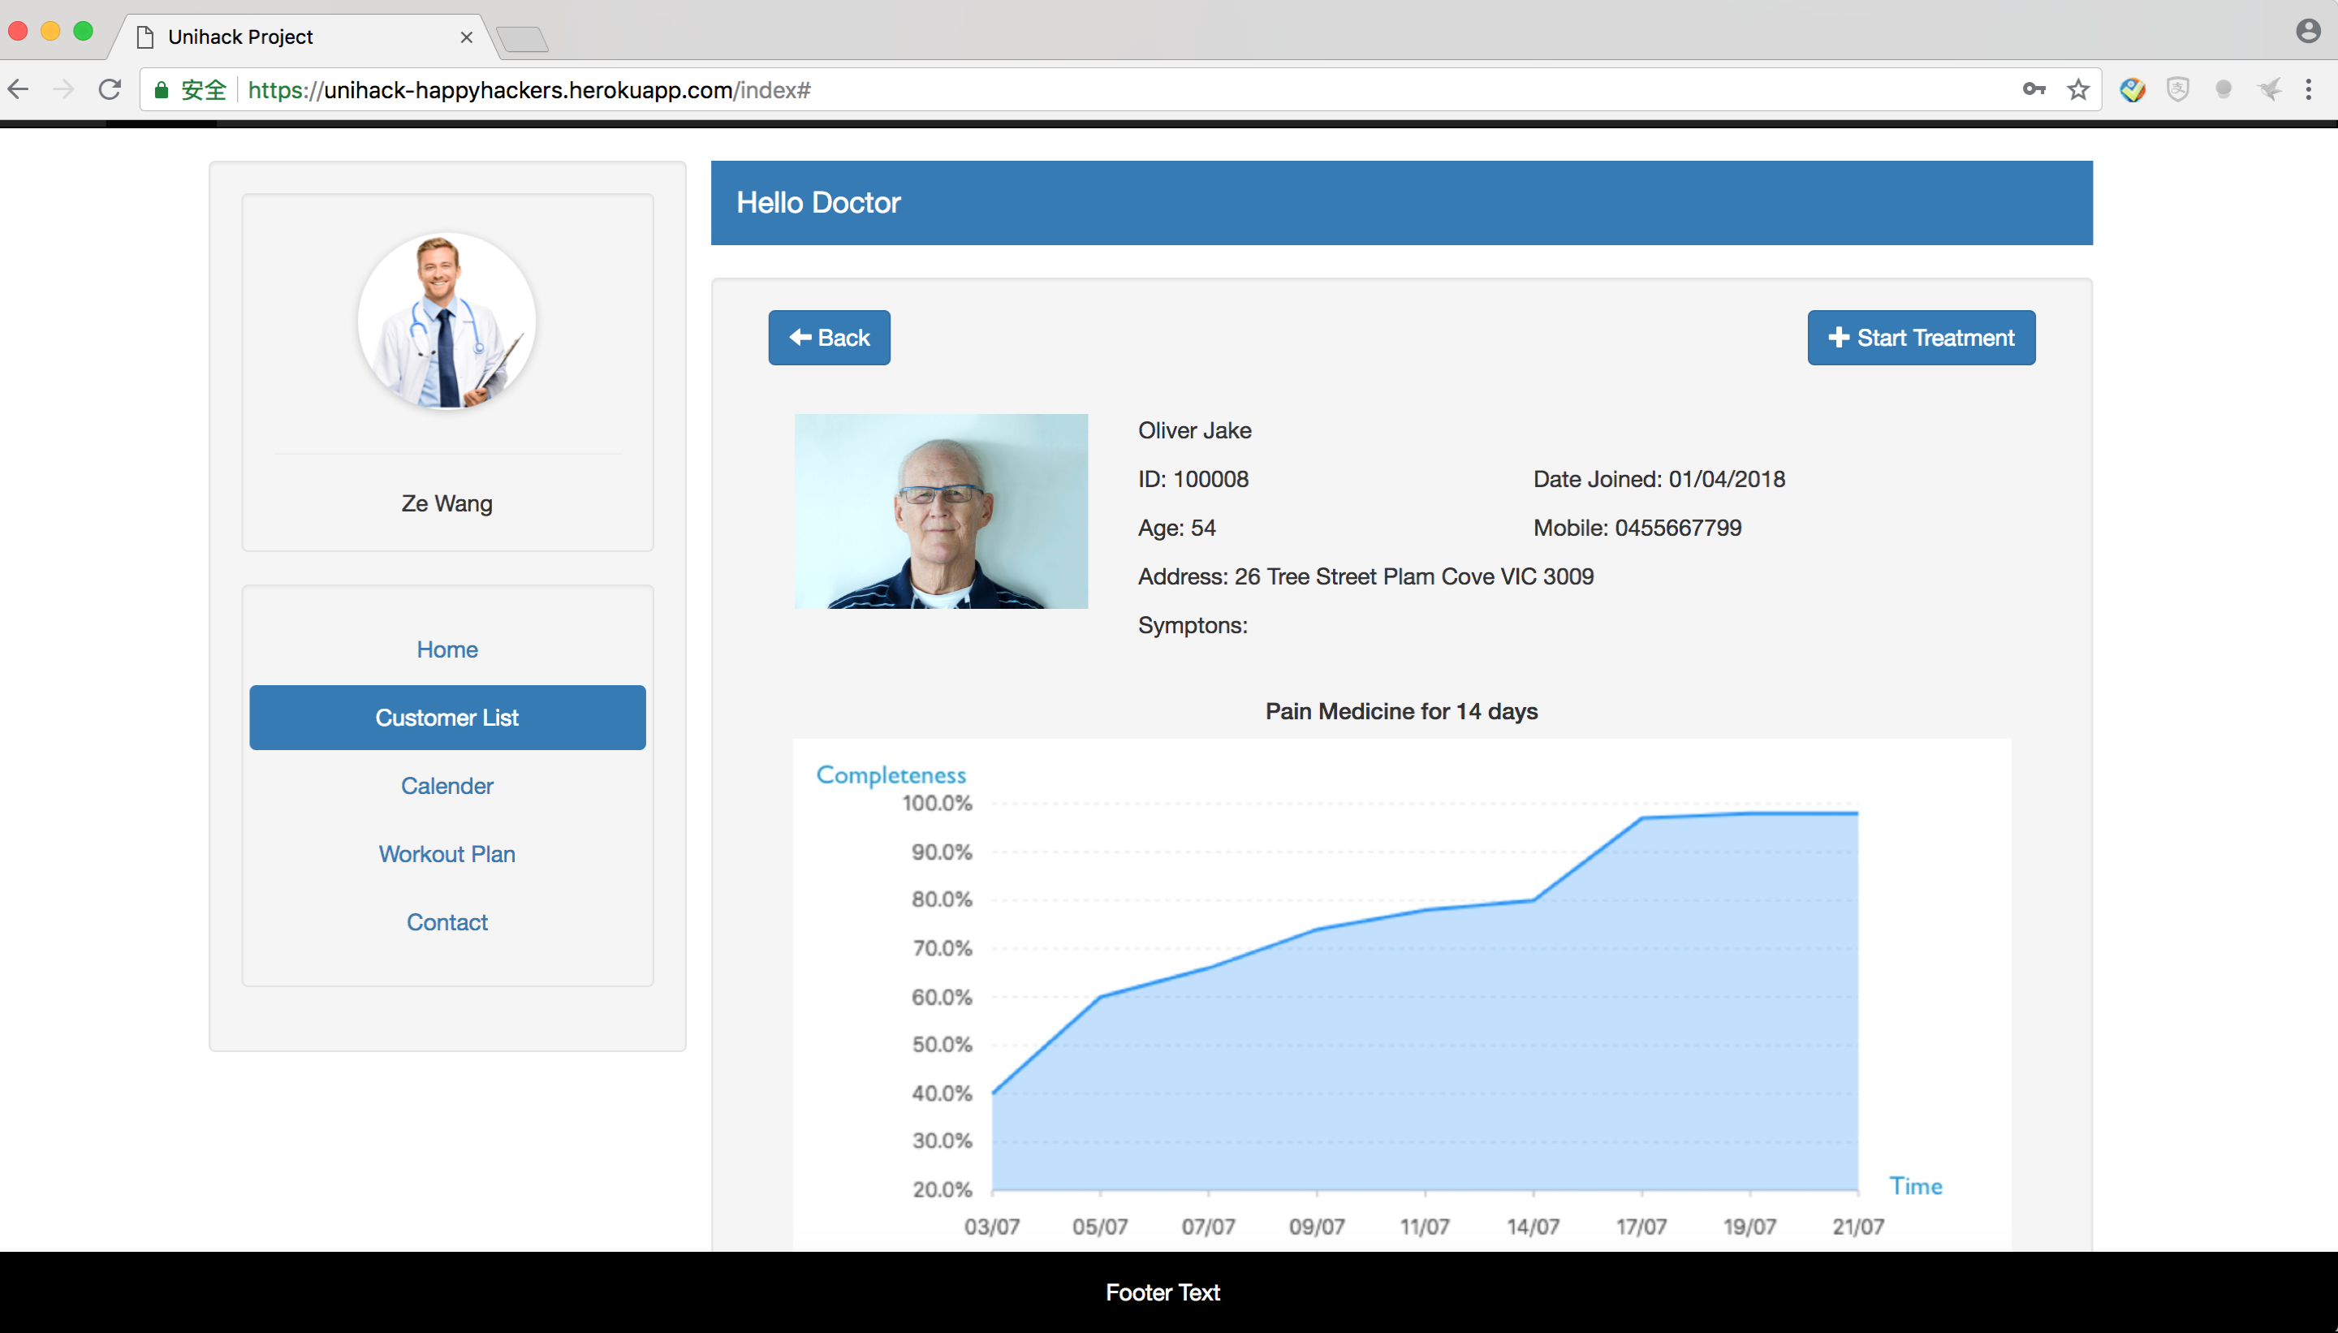This screenshot has height=1333, width=2338.
Task: Click the Chrome profile avatar icon
Action: 2308,31
